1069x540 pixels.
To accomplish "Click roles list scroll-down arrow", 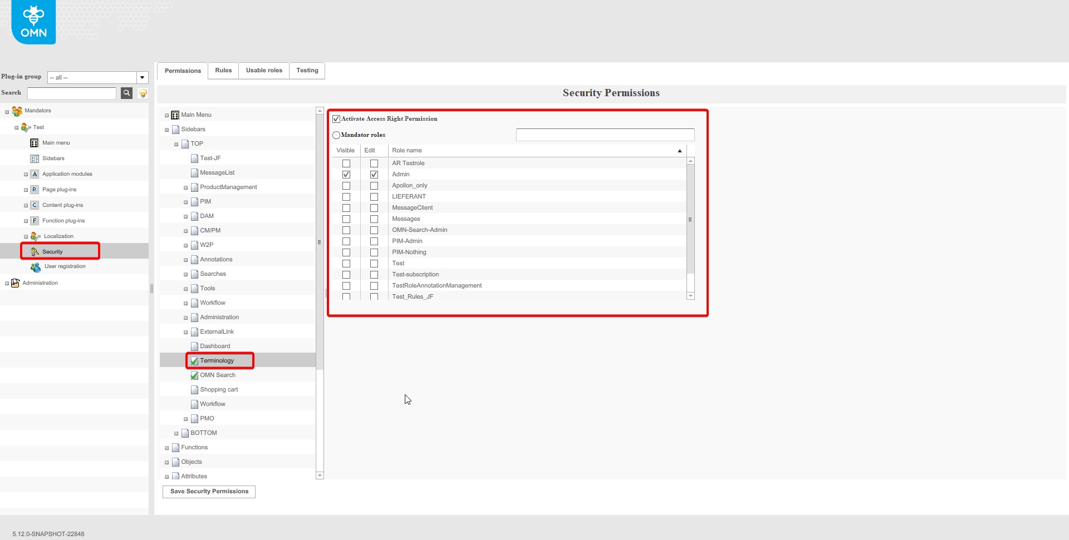I will [x=690, y=296].
